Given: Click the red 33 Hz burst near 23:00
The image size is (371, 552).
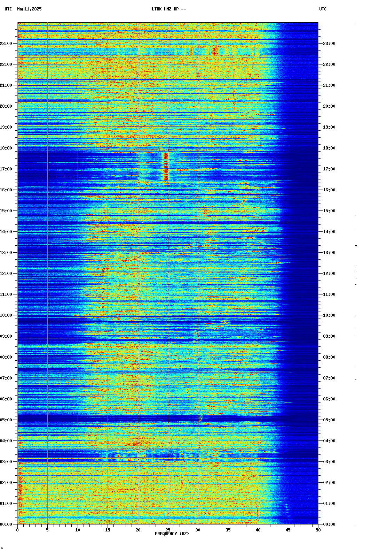Looking at the screenshot, I should (x=215, y=51).
